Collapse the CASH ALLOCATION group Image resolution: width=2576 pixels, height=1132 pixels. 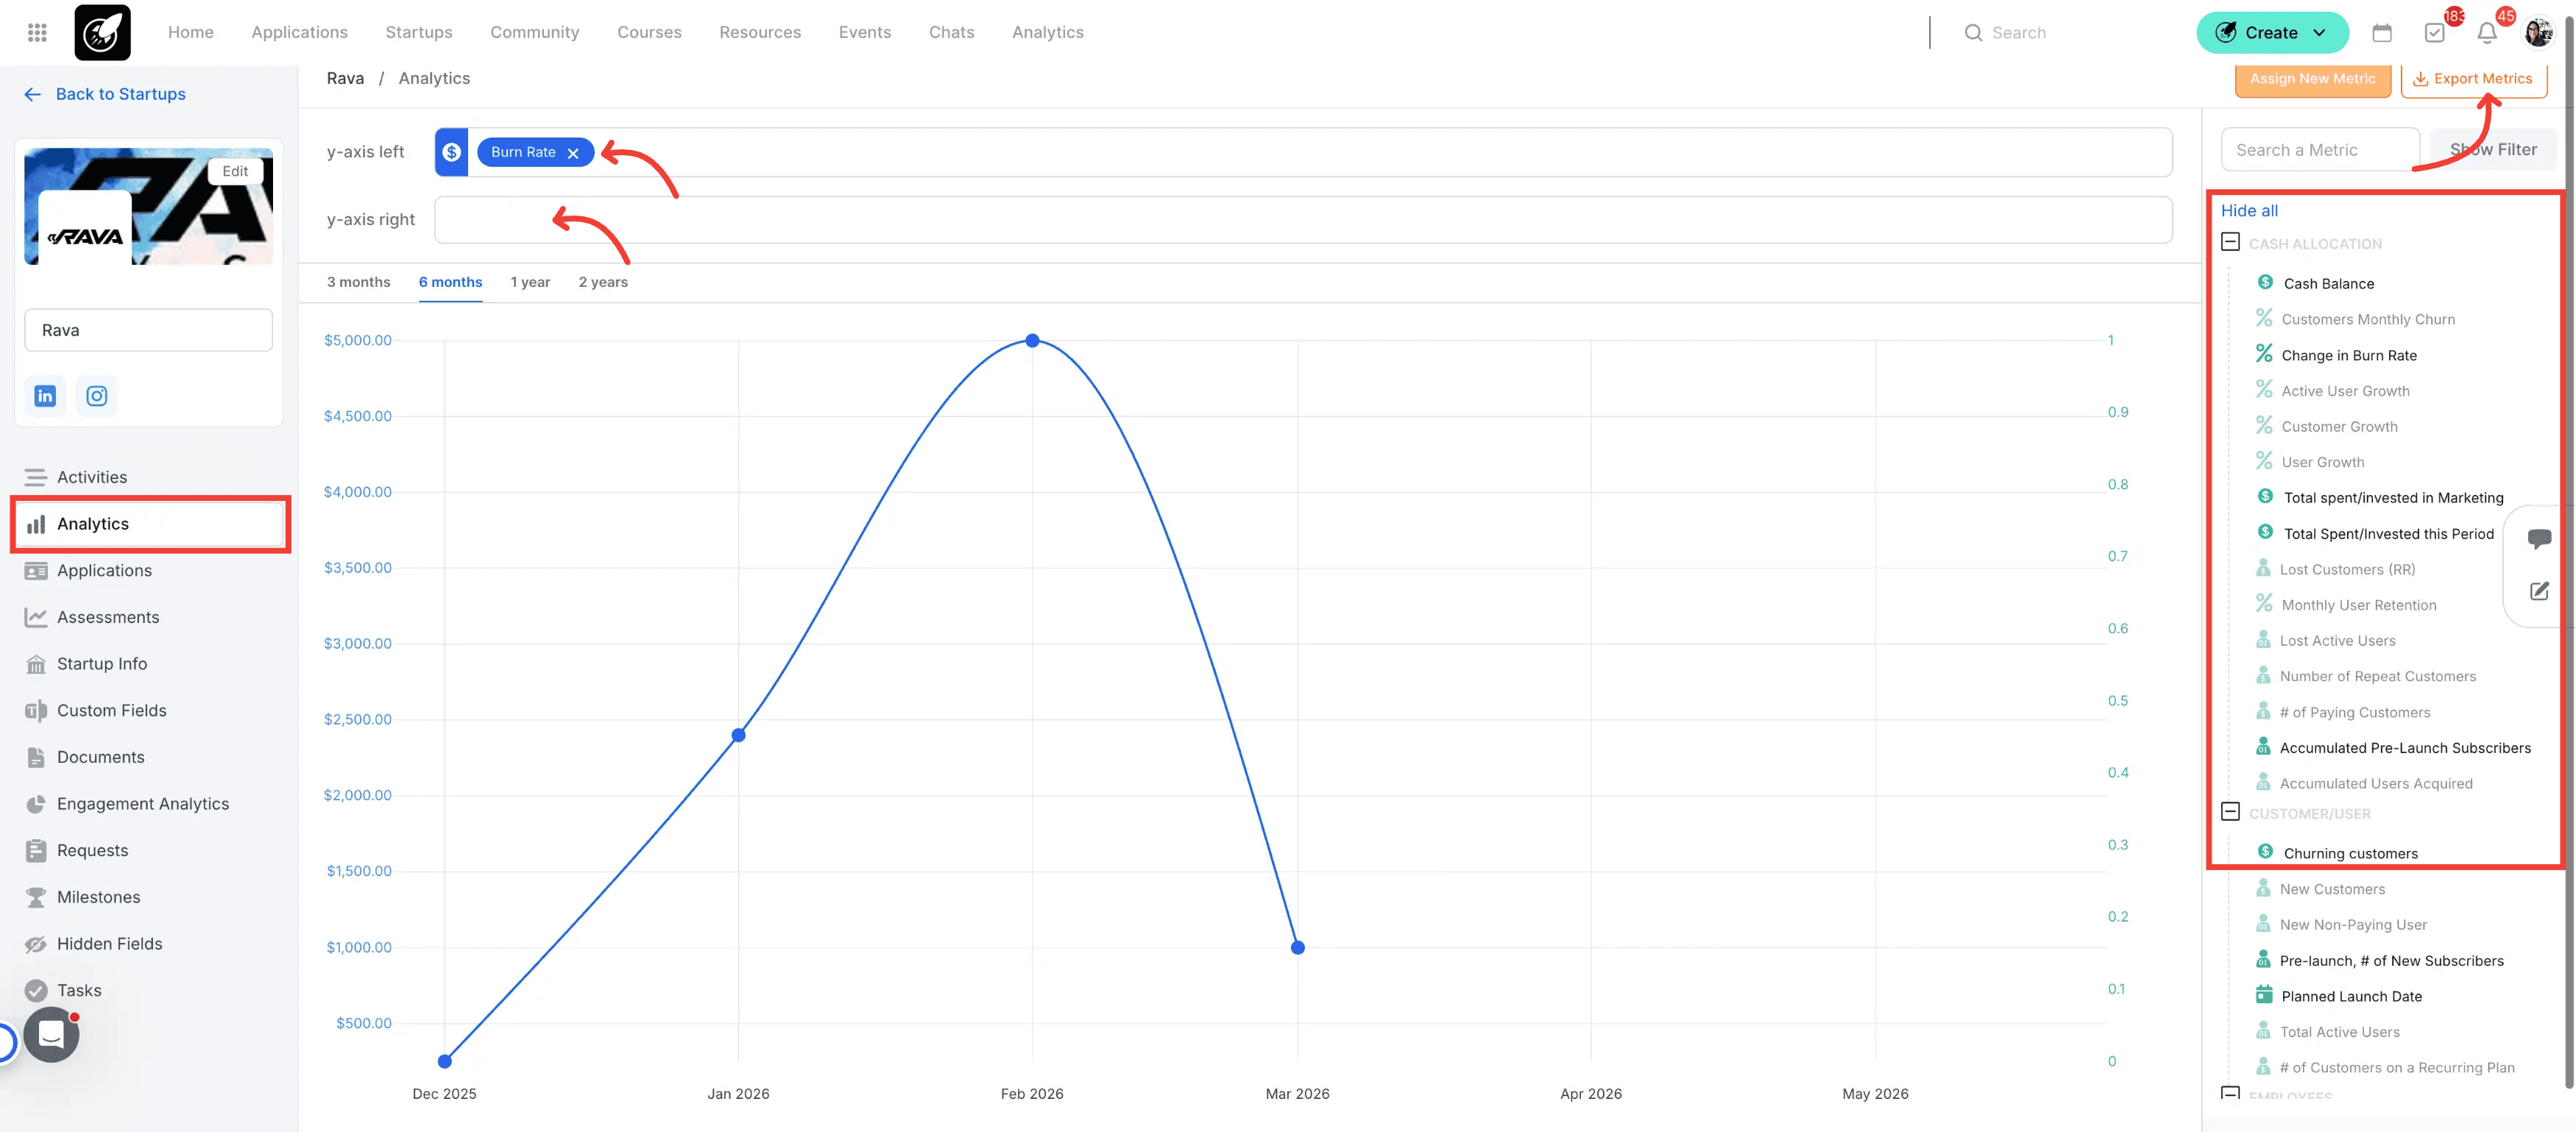(2230, 242)
